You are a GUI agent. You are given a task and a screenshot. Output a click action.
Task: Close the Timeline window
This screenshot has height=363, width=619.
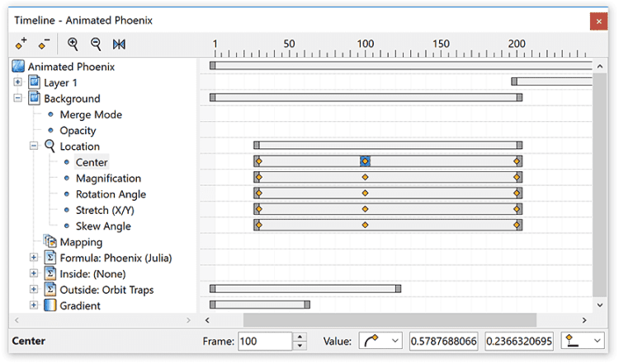(598, 21)
